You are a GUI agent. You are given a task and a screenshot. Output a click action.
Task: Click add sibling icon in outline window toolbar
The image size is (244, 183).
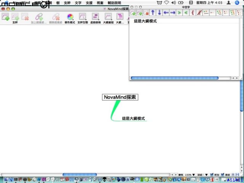139,13
